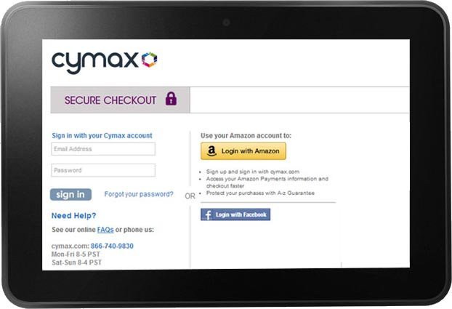The height and width of the screenshot is (309, 452).
Task: Click the purple padlock icon
Action: [x=171, y=99]
